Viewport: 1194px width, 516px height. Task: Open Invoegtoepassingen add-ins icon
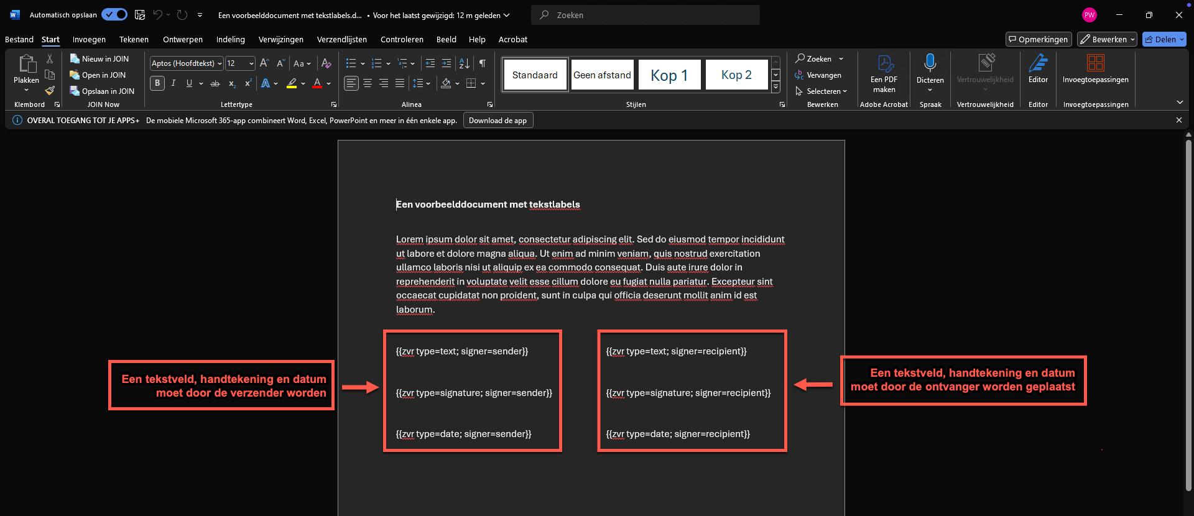tap(1095, 63)
